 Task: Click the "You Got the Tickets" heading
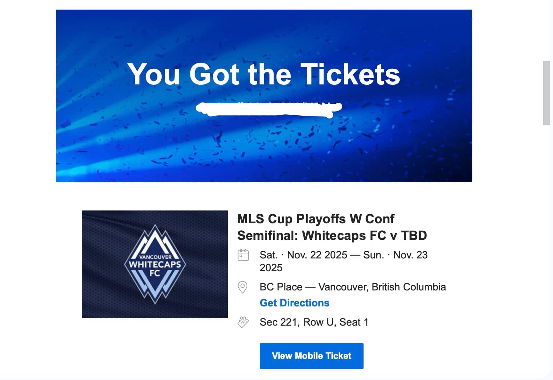[264, 74]
